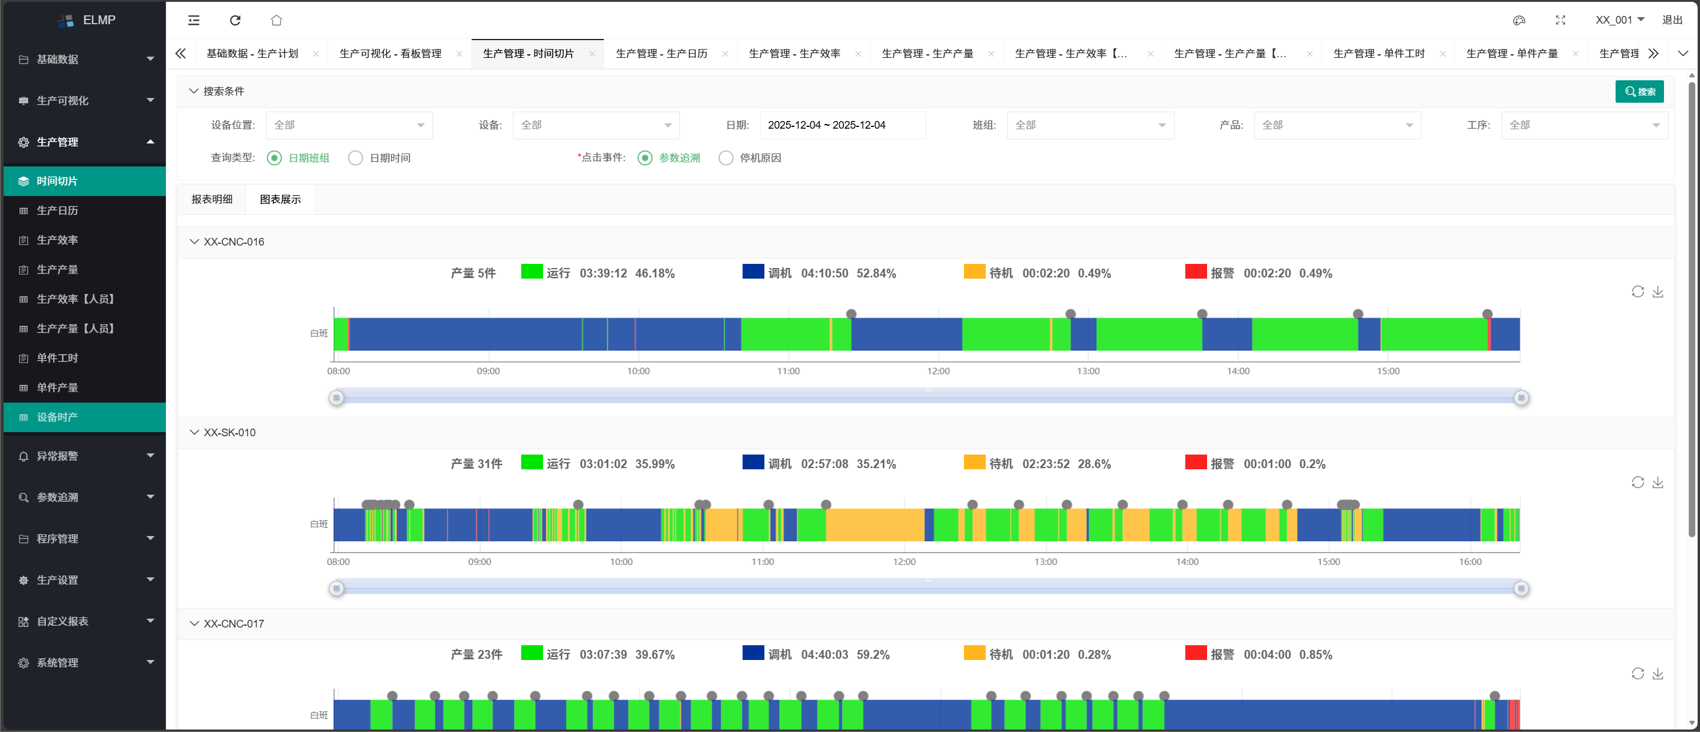This screenshot has height=732, width=1700.
Task: Click 退出 to log out
Action: tap(1672, 21)
